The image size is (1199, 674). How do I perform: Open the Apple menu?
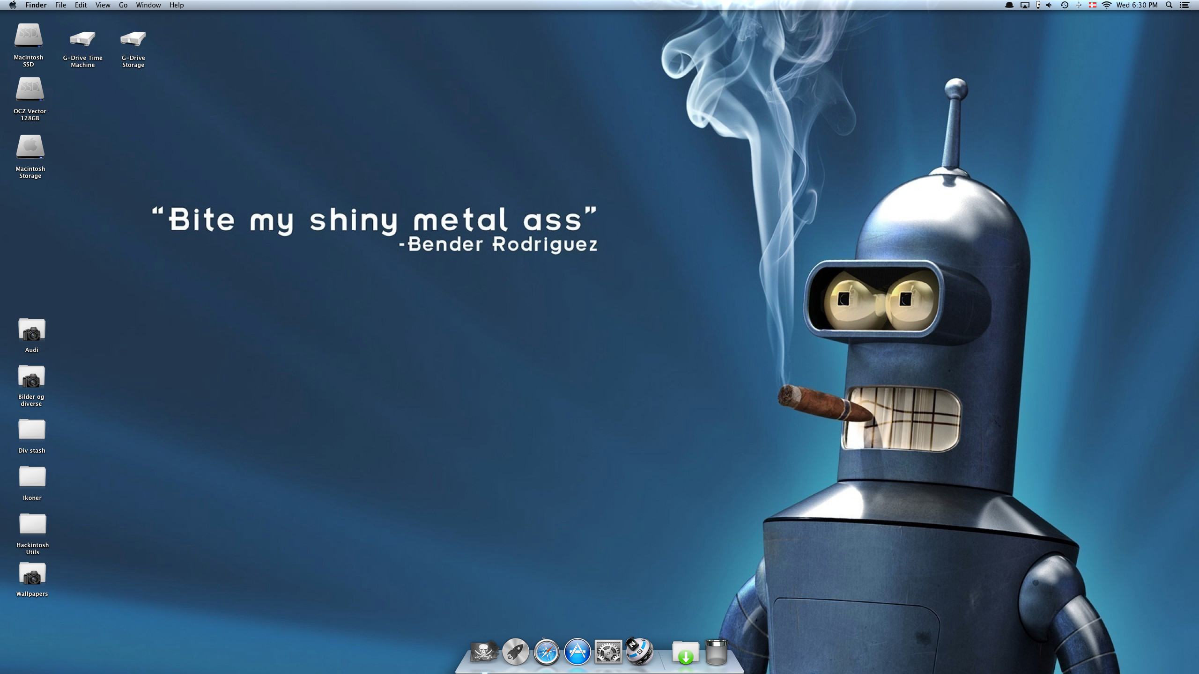click(x=13, y=5)
